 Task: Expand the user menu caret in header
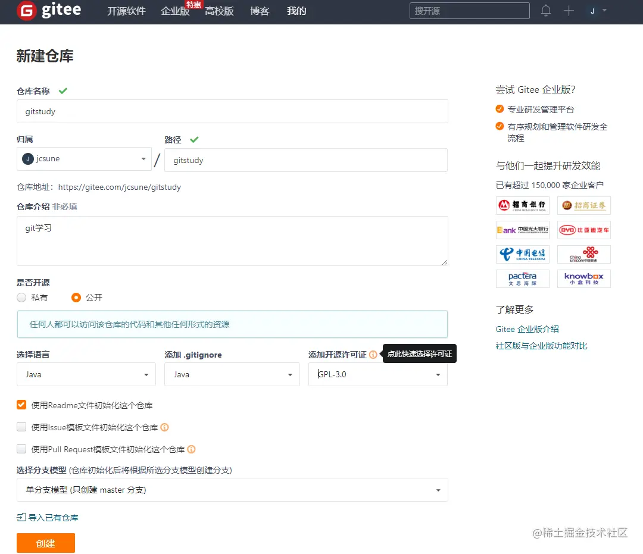[604, 11]
